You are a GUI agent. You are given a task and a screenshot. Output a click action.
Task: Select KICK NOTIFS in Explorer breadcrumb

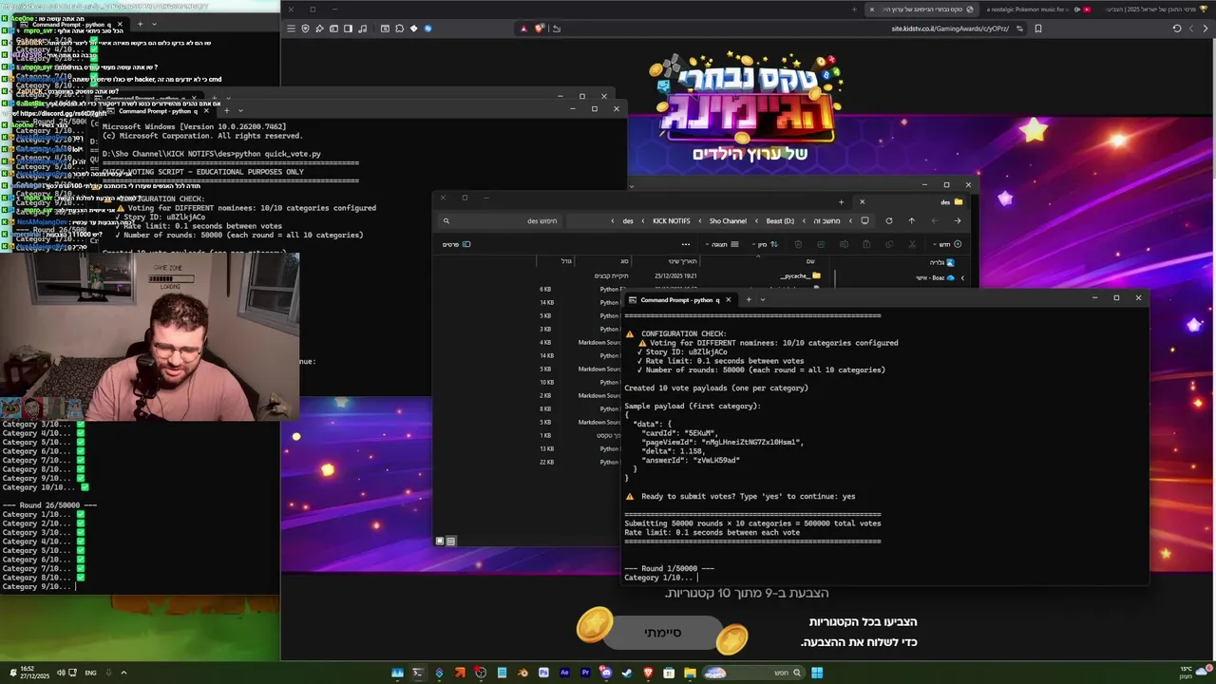pyautogui.click(x=671, y=220)
